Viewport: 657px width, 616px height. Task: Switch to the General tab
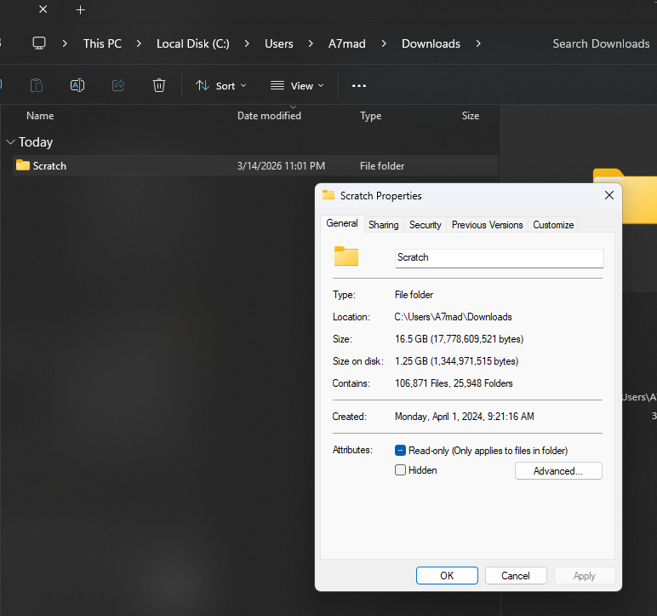[342, 223]
